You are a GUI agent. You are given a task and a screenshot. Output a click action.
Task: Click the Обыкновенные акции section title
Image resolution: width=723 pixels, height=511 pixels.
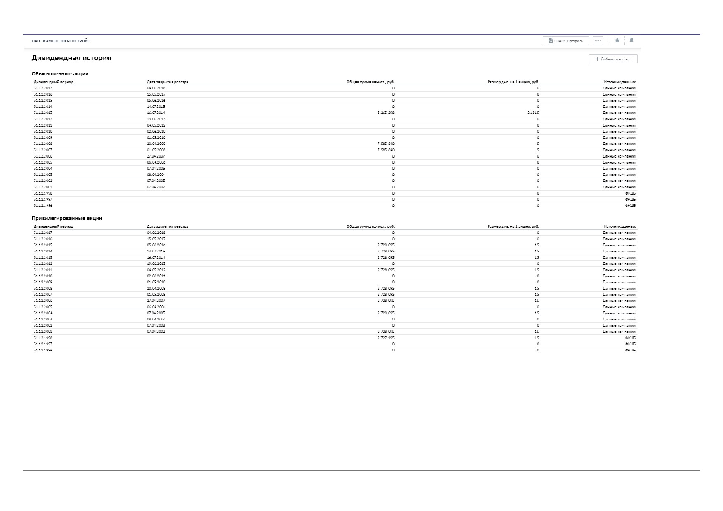[60, 74]
